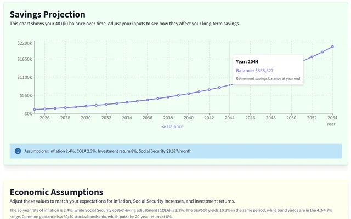Image resolution: width=351 pixels, height=219 pixels.
Task: Click the Year 2044 tooltip box
Action: (x=268, y=70)
